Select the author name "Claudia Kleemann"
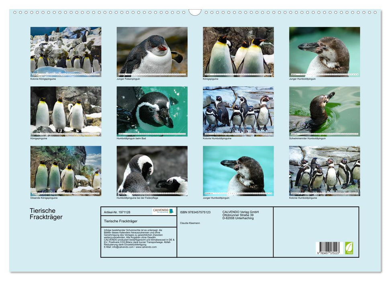This screenshot has width=390, height=281. pyautogui.click(x=189, y=223)
